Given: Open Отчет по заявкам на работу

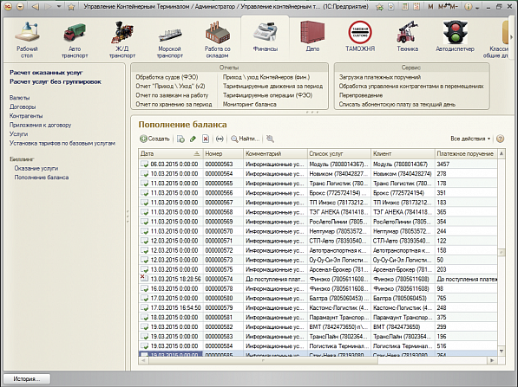Looking at the screenshot, I should coord(172,95).
